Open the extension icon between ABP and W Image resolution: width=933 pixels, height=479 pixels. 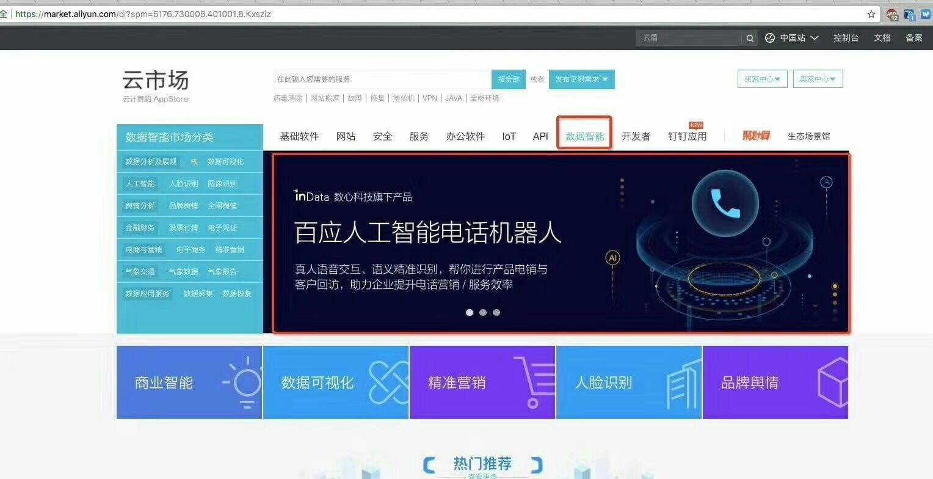point(909,15)
